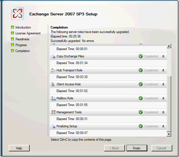Screen dimensions: 179x157
Task: Click the green square beside Introduction
Action: tap(12, 27)
